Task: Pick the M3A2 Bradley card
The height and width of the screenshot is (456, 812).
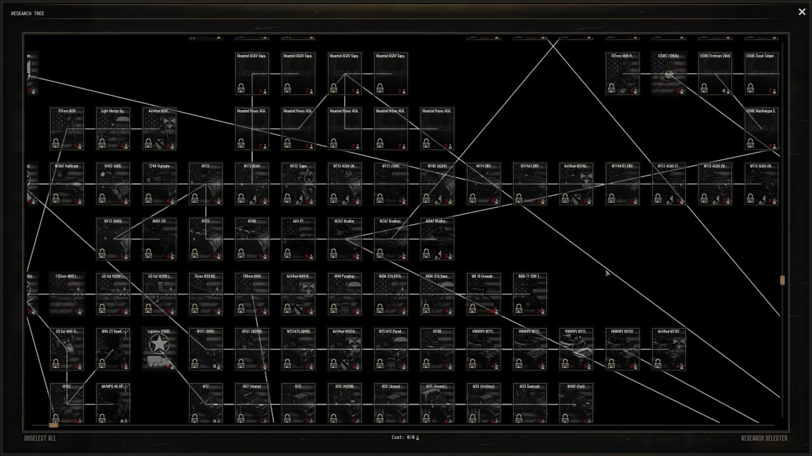Action: pos(437,239)
